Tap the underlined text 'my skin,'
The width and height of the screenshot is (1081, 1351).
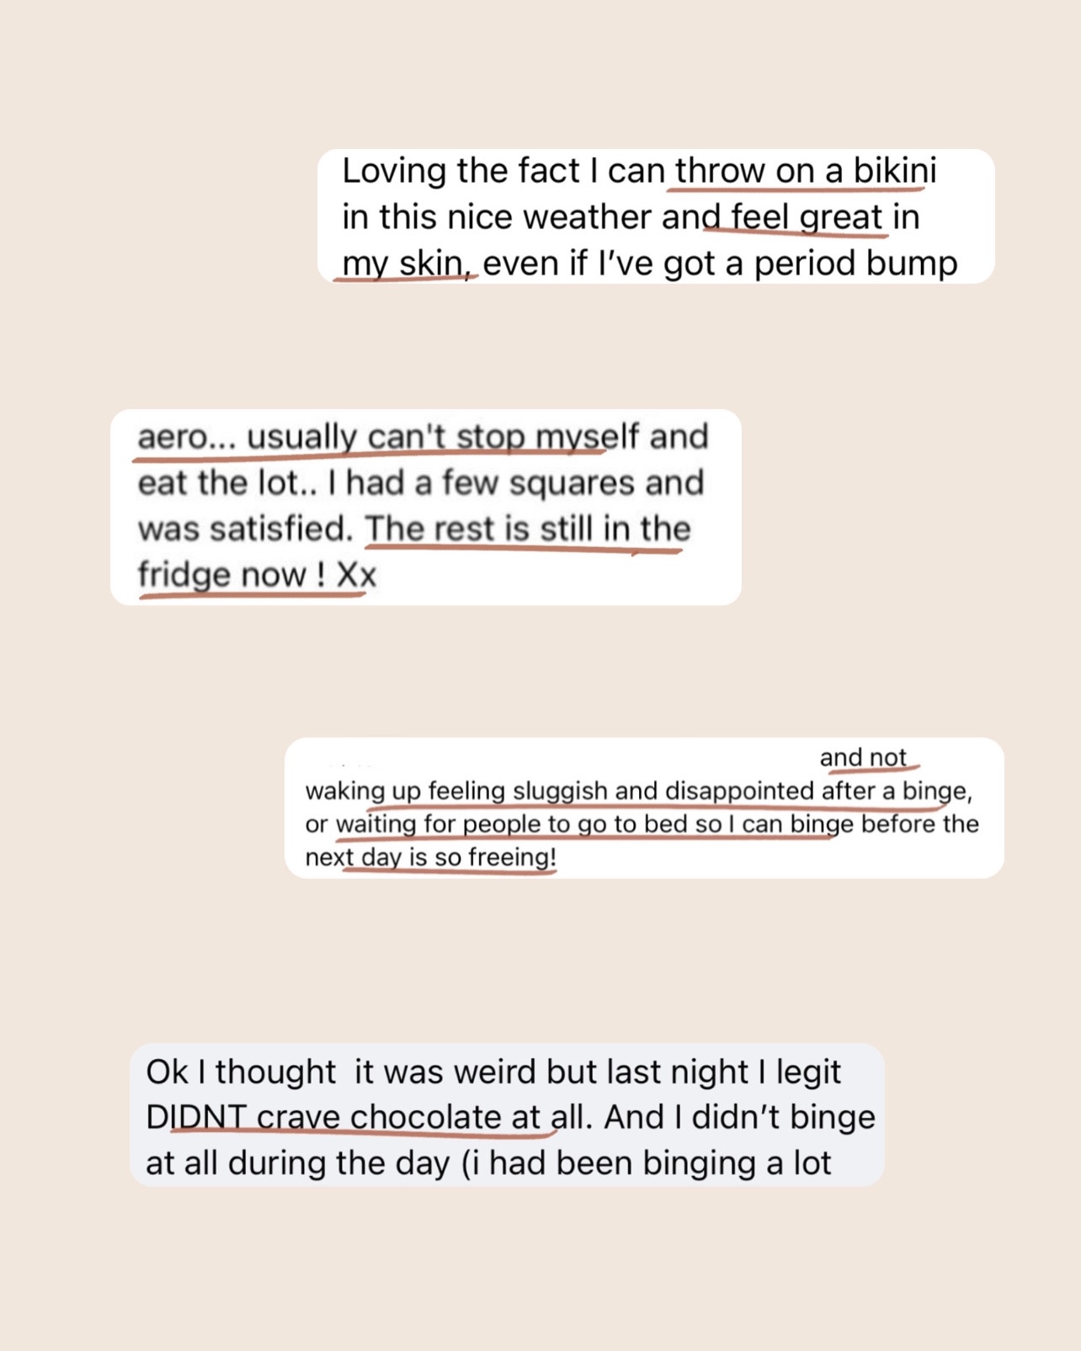pos(407,264)
